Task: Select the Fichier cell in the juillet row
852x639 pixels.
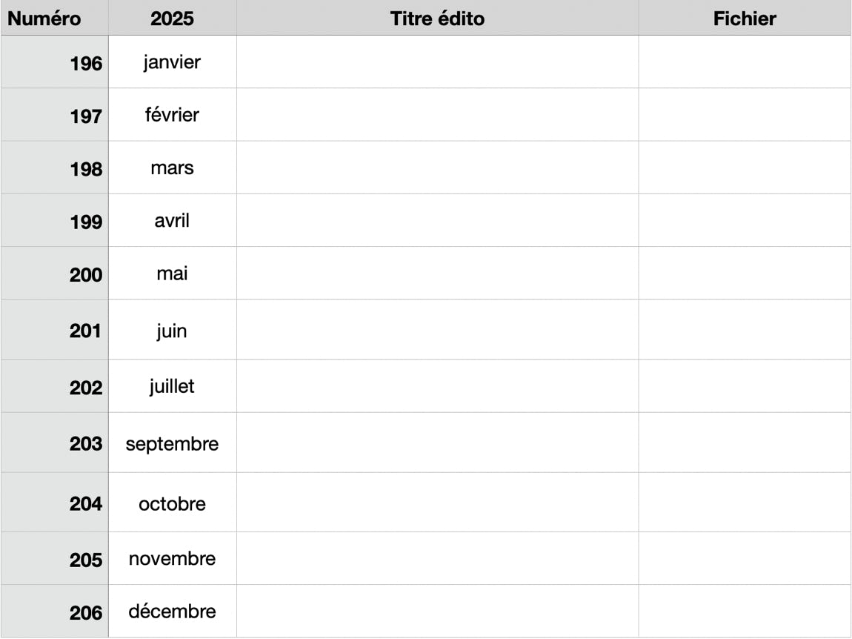Action: 745,386
